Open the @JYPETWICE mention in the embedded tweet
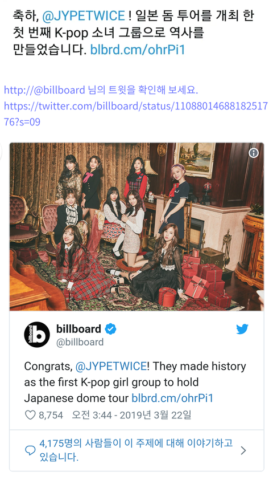The width and height of the screenshot is (273, 488). [111, 367]
